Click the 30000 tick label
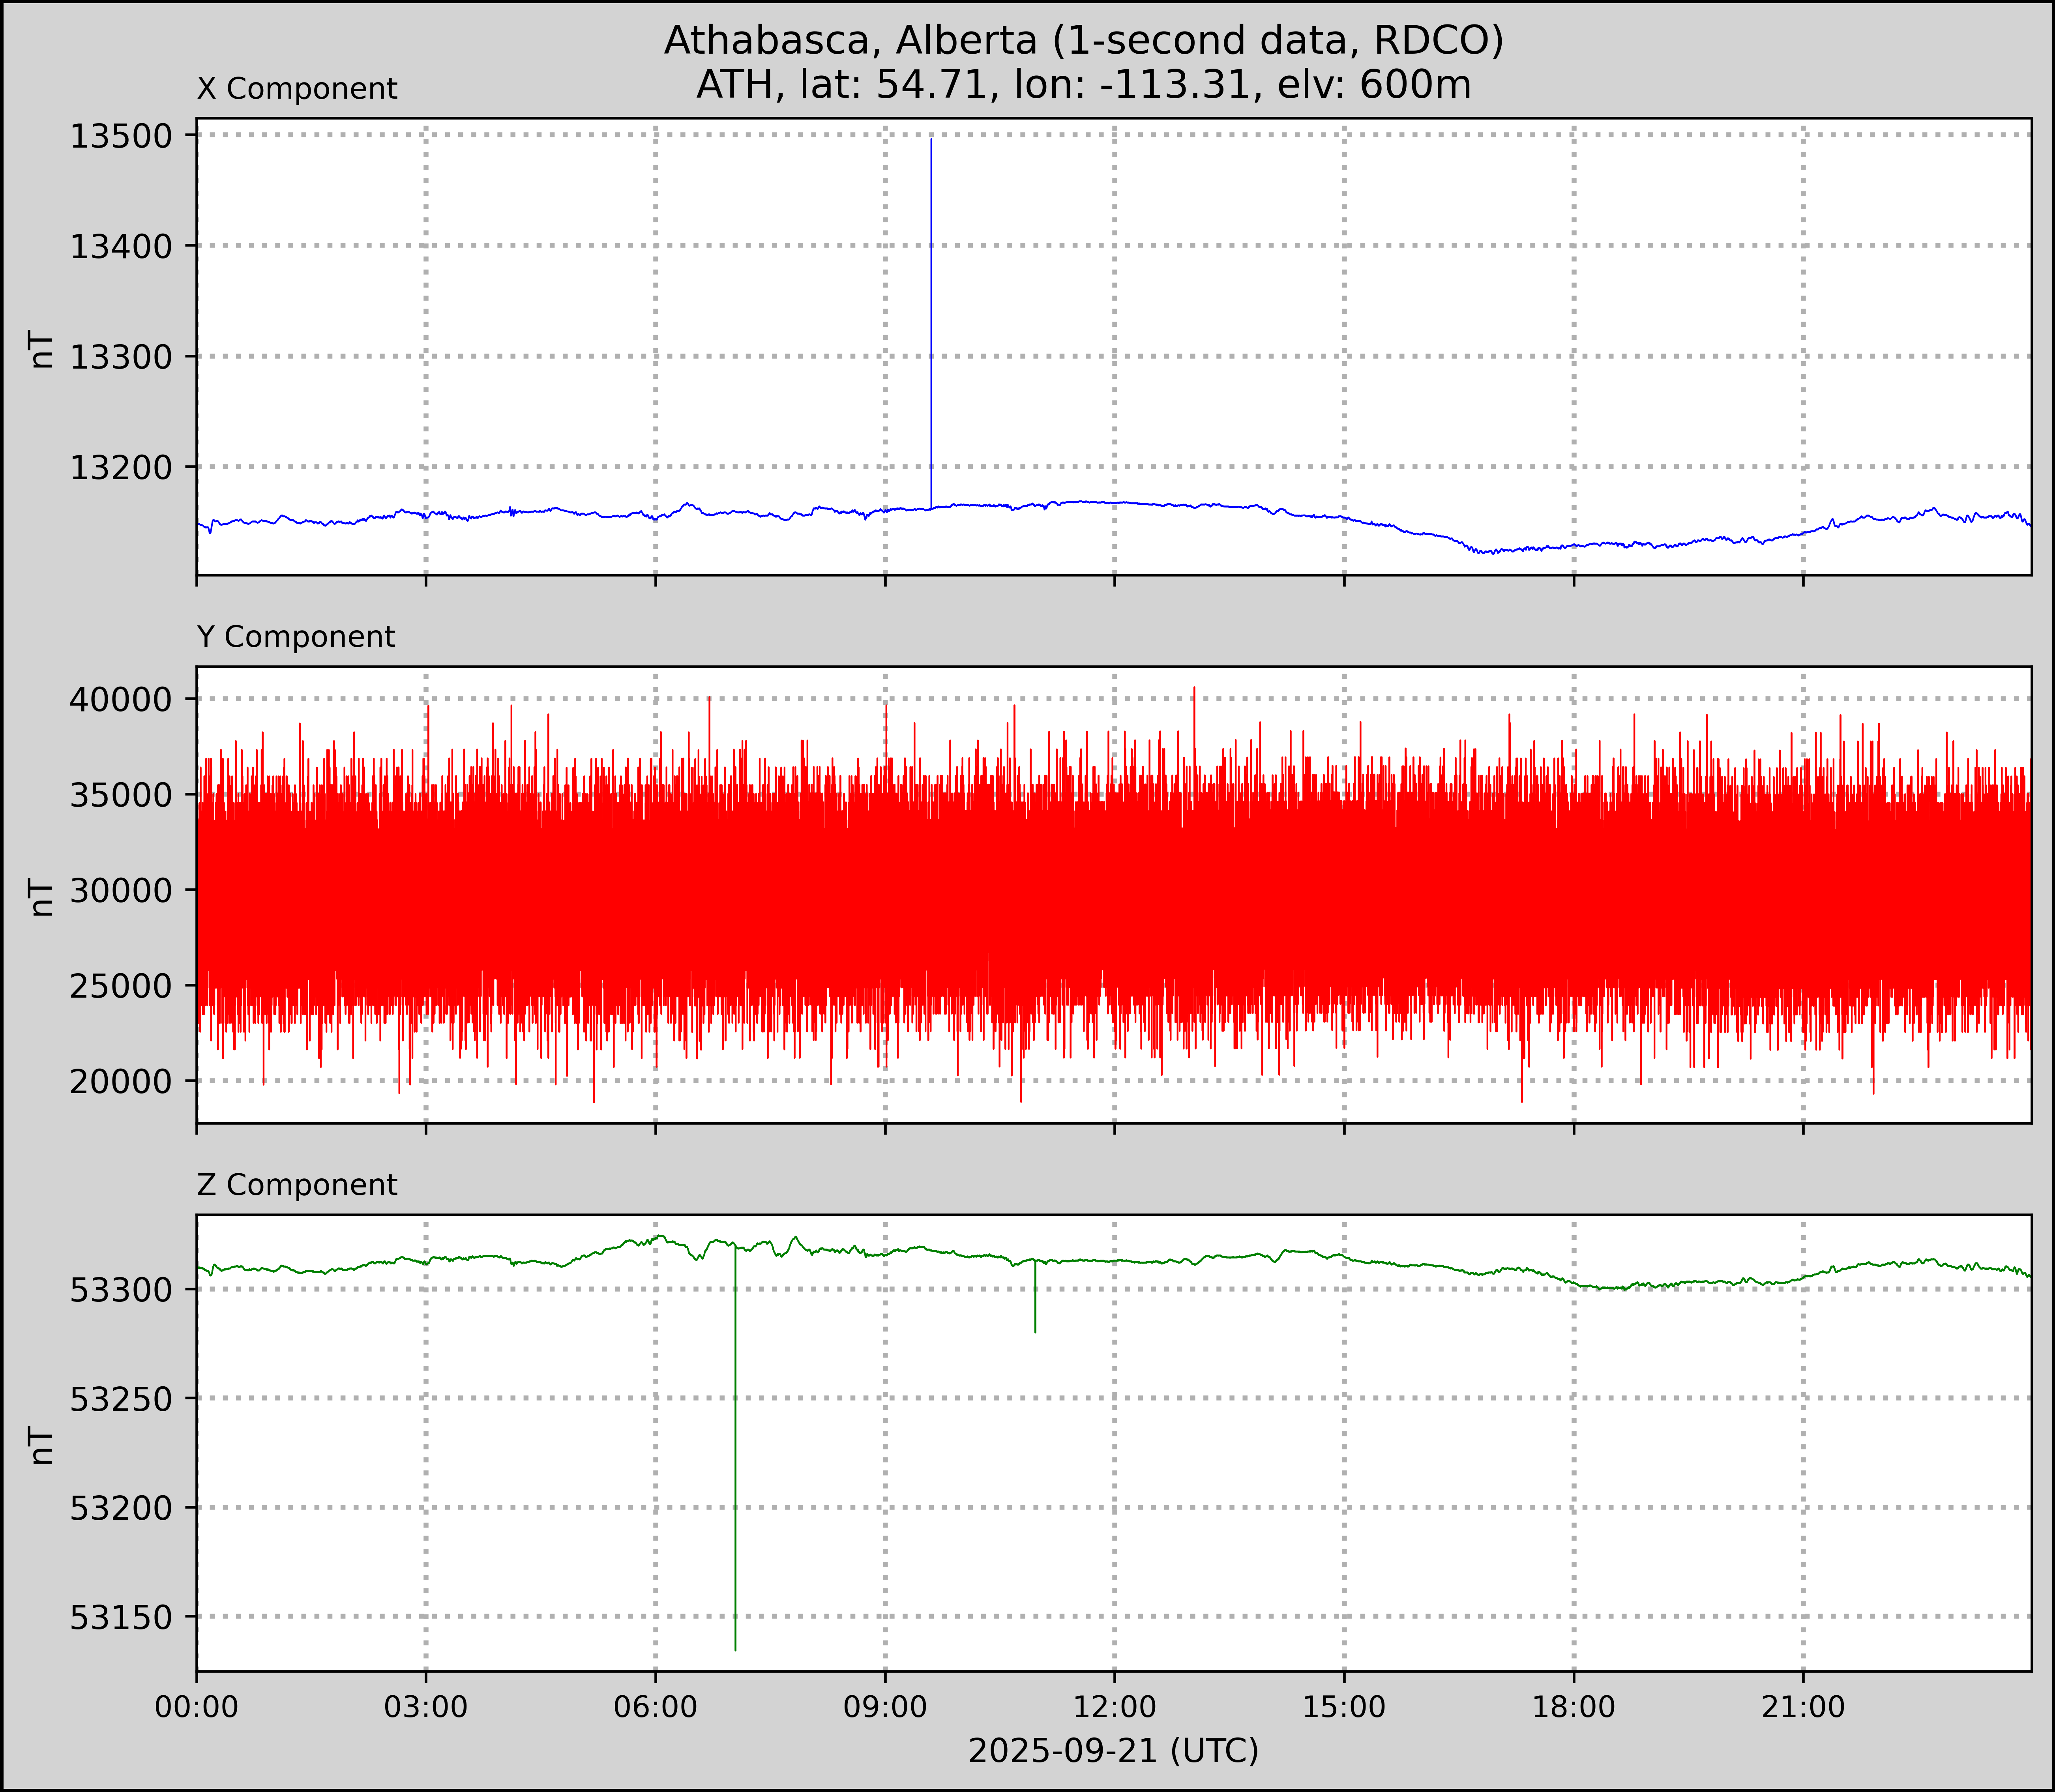 (122, 890)
